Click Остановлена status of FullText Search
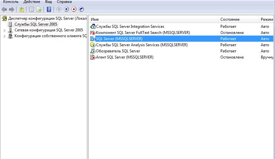Viewport: 275px width, 159px height. 232,33
